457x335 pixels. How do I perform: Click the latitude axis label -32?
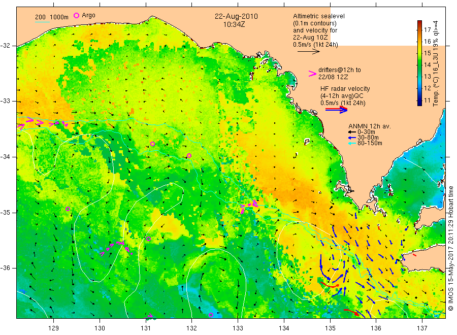6,46
